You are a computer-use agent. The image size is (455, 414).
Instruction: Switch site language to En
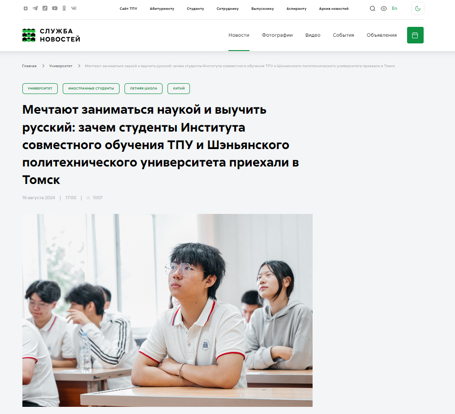point(394,9)
